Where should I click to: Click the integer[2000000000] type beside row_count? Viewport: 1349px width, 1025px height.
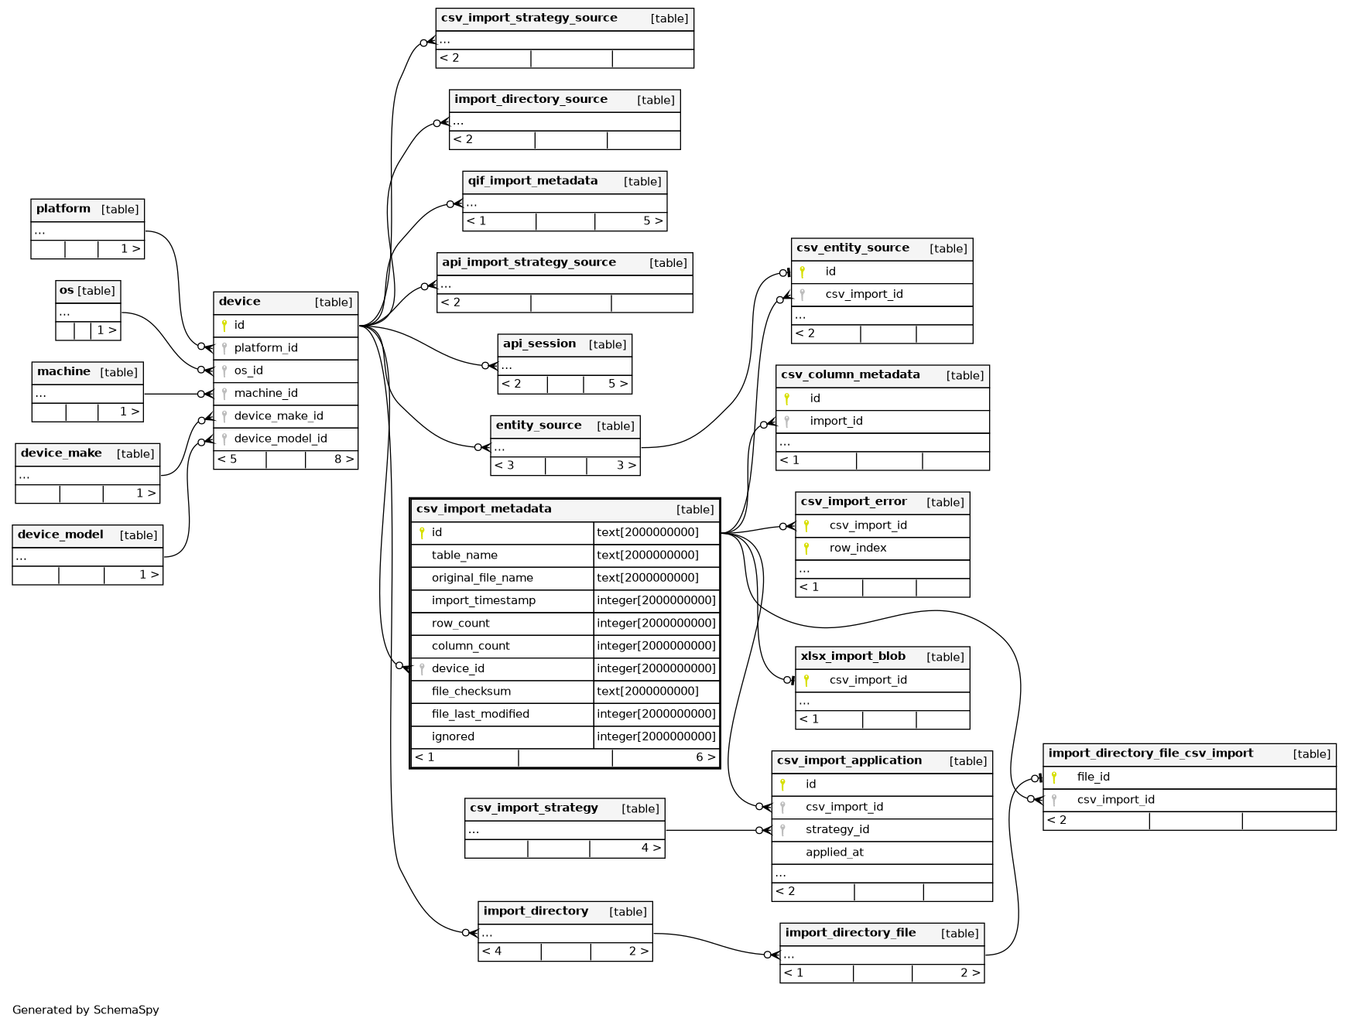point(656,624)
